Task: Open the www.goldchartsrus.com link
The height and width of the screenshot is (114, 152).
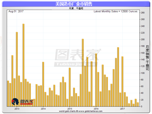Action: click(x=90, y=111)
